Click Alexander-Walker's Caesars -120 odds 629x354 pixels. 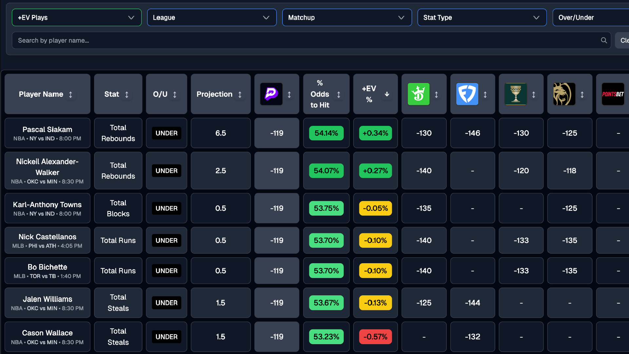pyautogui.click(x=521, y=171)
